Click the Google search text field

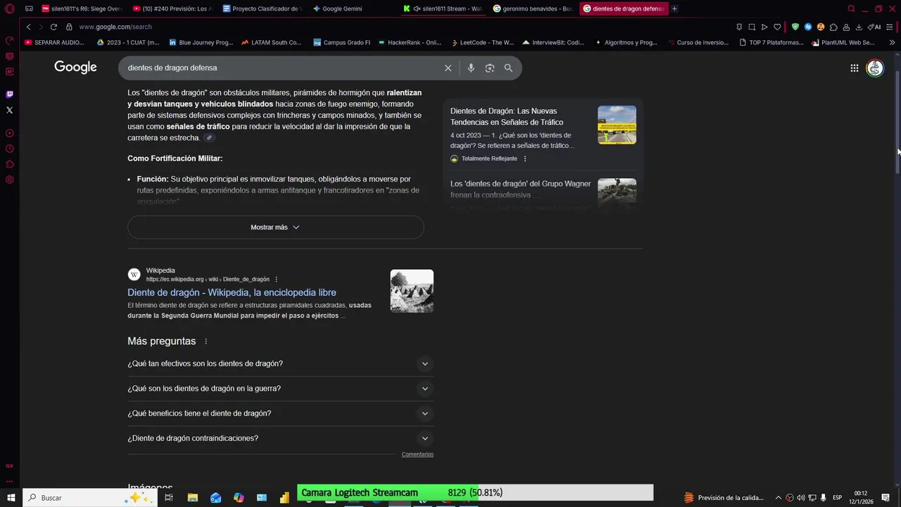[282, 68]
